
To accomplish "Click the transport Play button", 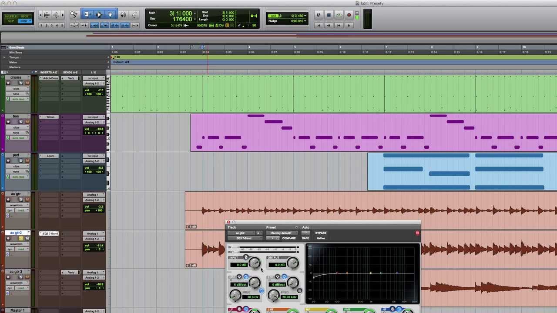I will click(x=339, y=15).
